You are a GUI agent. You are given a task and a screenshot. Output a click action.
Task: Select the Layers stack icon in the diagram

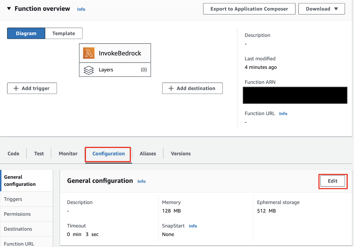click(x=88, y=70)
